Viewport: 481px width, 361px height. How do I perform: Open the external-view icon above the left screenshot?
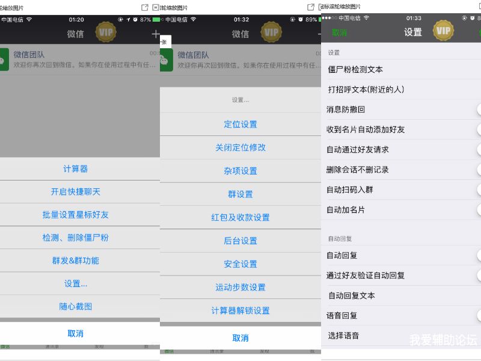[145, 7]
